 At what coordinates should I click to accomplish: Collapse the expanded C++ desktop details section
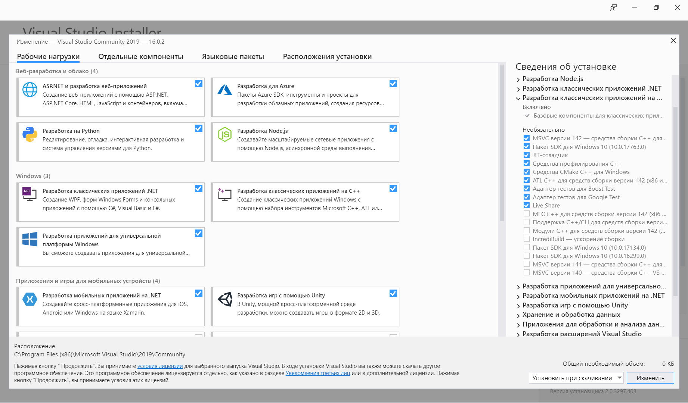point(518,98)
